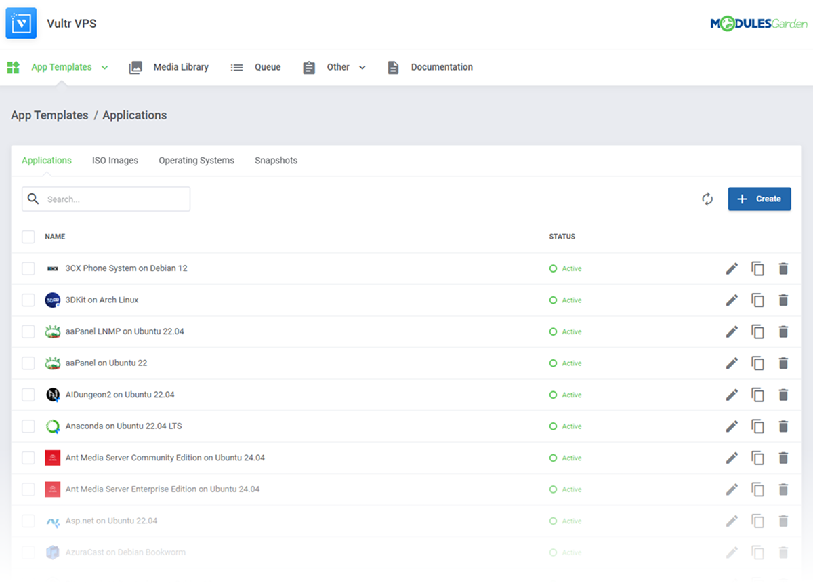813x583 pixels.
Task: Edit Ant Media Server Community Edition
Action: click(732, 458)
